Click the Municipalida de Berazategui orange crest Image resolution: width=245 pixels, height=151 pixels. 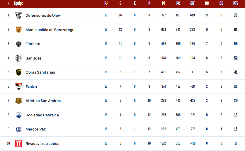(18, 30)
